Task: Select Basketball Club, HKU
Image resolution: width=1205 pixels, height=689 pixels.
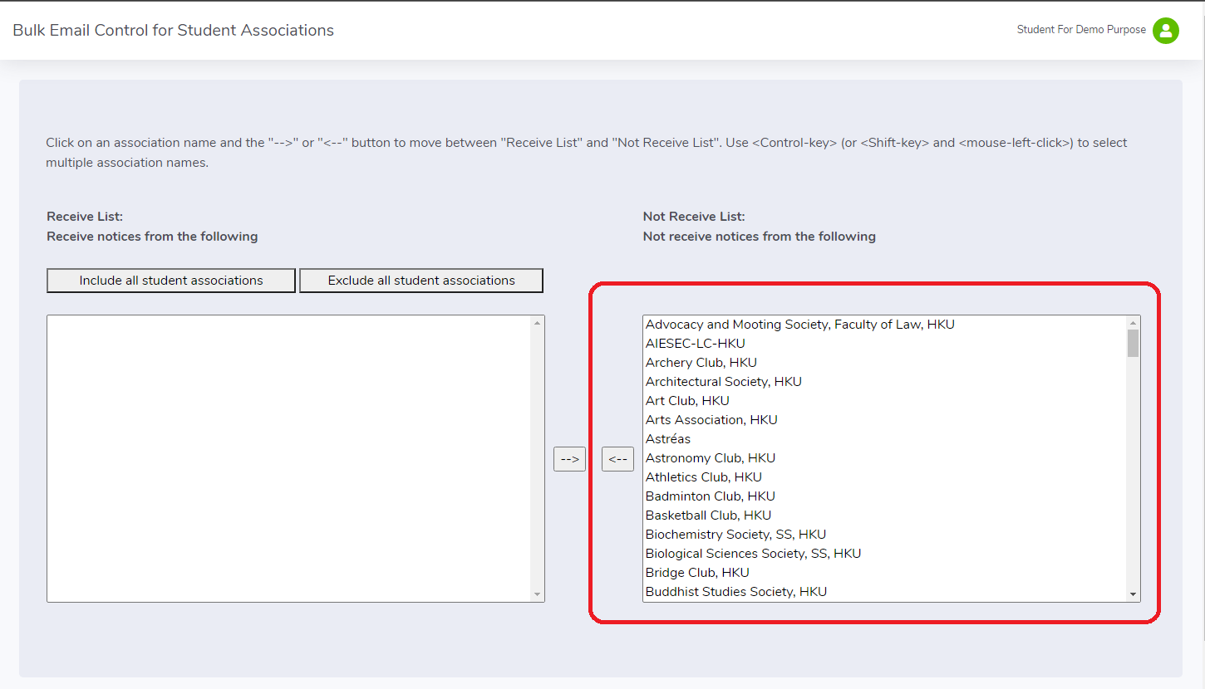Action: [708, 515]
